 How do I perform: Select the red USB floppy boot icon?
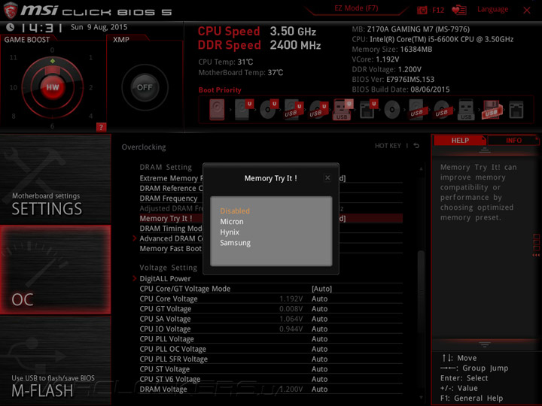pos(492,110)
